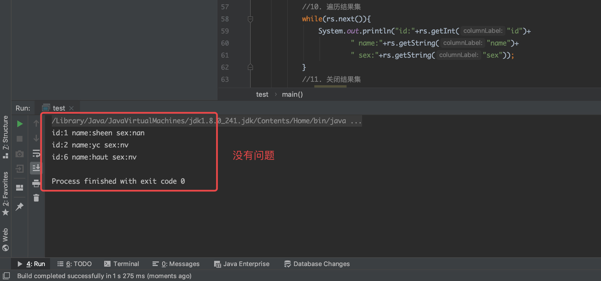
Task: Click the Pin Tab pushpin icon
Action: [20, 206]
